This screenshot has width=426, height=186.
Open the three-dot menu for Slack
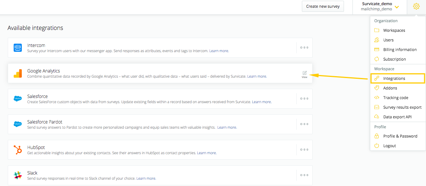click(x=304, y=175)
